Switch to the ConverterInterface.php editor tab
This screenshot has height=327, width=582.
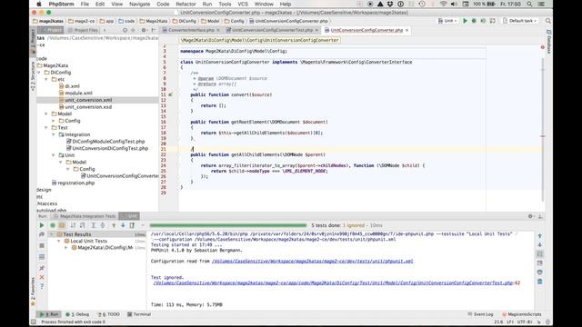191,30
